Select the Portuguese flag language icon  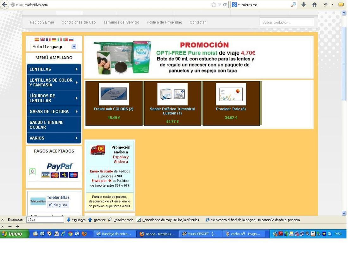[x=65, y=40]
